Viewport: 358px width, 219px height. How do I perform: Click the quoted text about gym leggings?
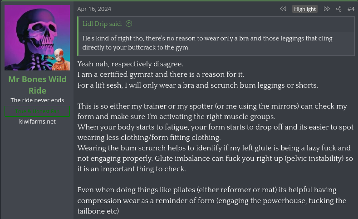point(207,43)
